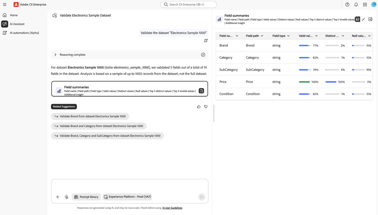Open Distinct values column dropdown
This screenshot has width=378, height=215.
click(343, 36)
